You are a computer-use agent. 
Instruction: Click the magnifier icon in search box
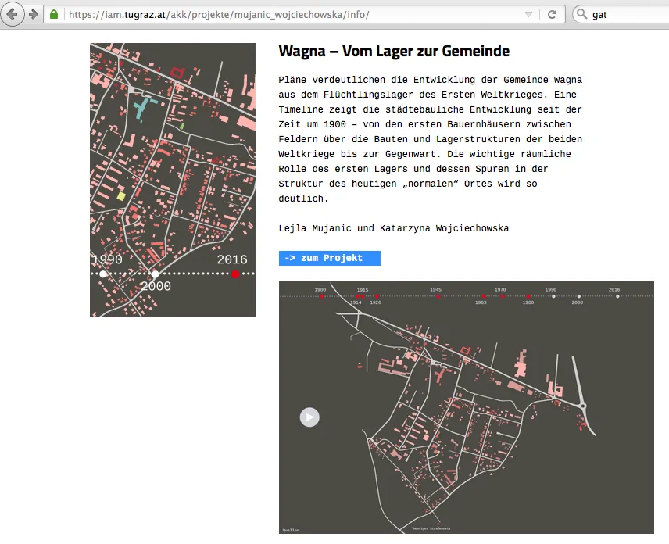pyautogui.click(x=581, y=14)
